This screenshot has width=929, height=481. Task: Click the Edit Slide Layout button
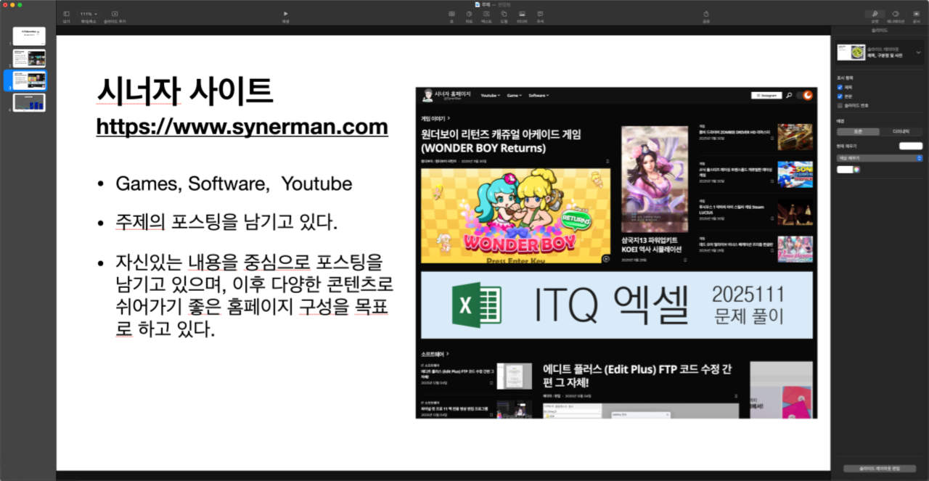point(879,469)
